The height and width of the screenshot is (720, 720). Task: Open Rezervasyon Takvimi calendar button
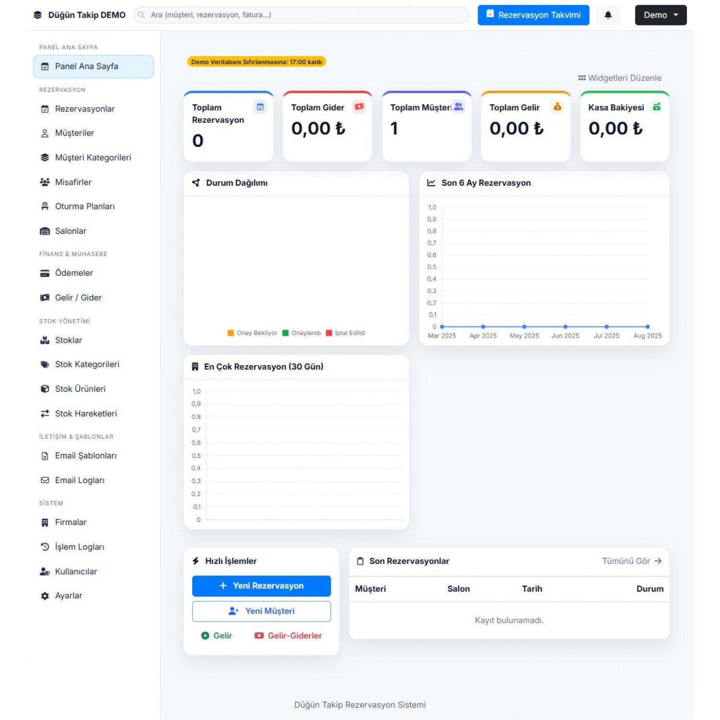(533, 15)
